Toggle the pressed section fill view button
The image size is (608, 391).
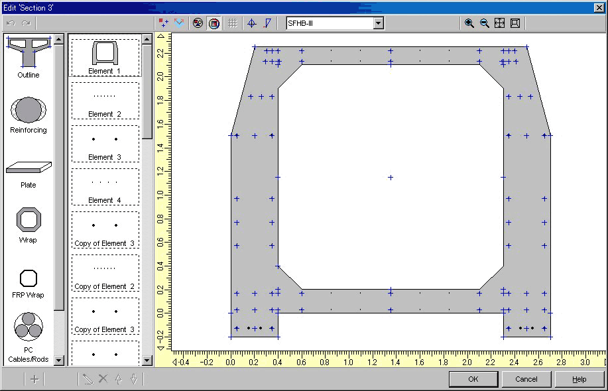[x=214, y=23]
